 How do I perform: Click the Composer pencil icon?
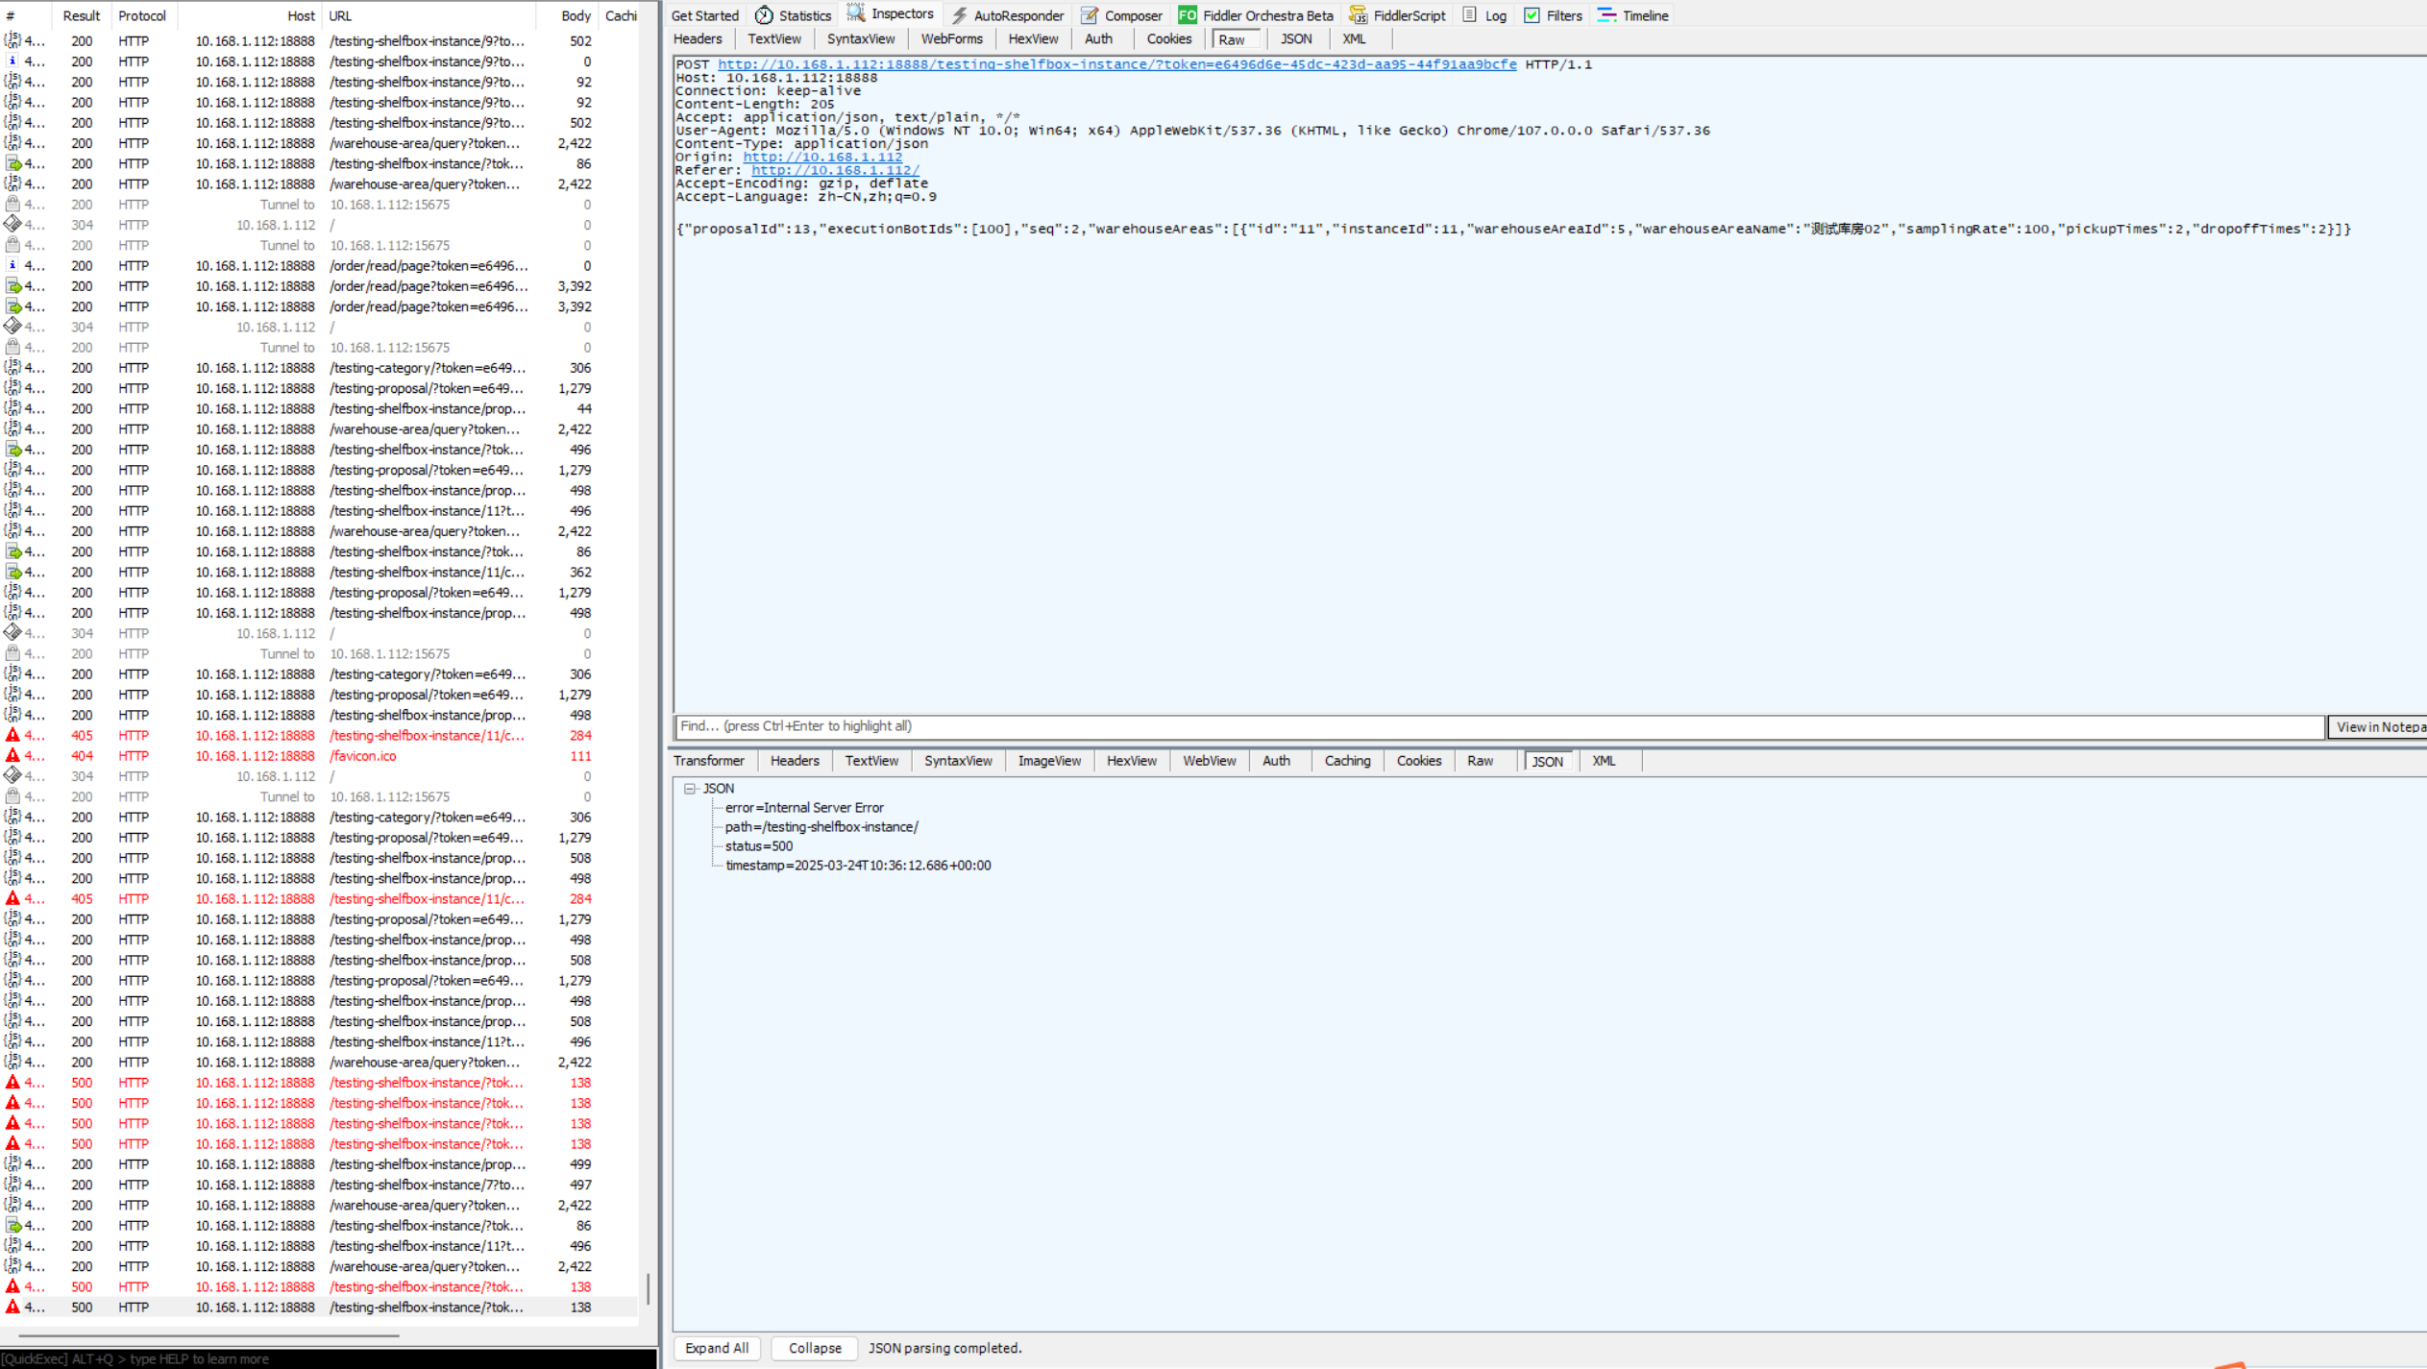(1090, 15)
